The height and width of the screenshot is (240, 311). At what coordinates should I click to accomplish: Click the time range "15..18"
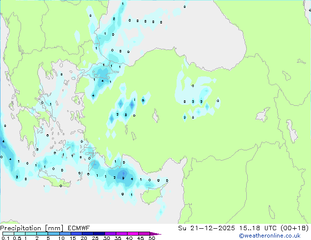click(249, 228)
